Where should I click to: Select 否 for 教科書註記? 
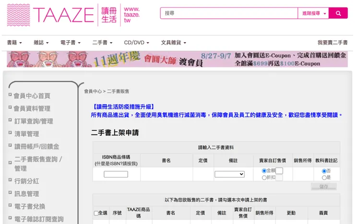pos(324,171)
